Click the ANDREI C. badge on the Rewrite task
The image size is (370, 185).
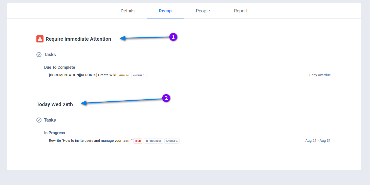pos(172,141)
